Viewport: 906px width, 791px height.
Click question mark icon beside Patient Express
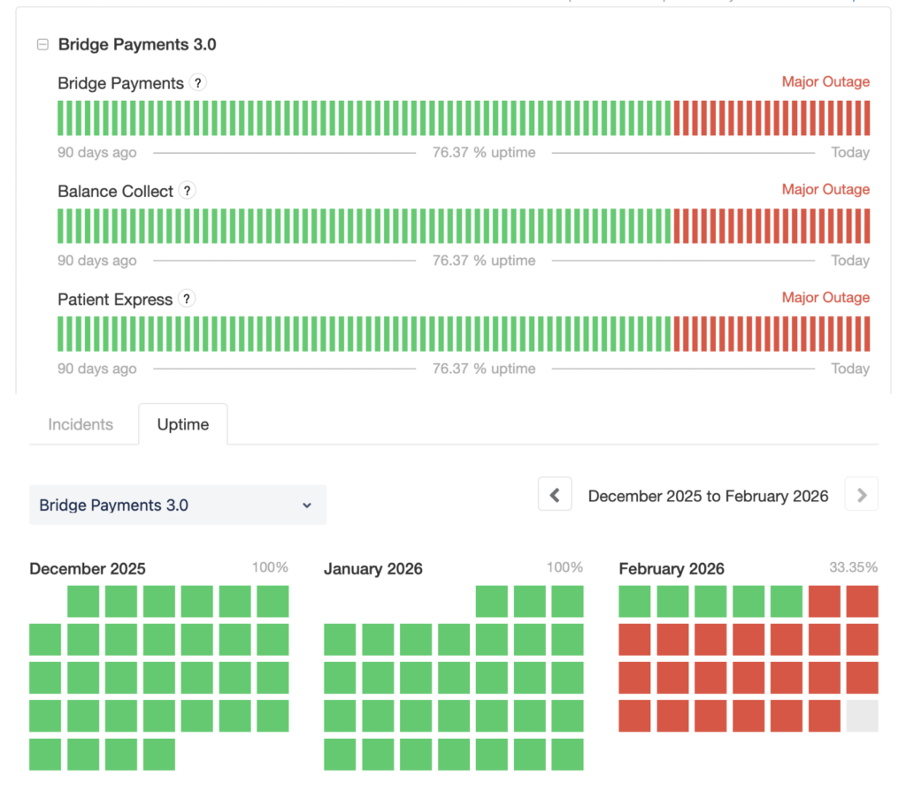(x=186, y=299)
